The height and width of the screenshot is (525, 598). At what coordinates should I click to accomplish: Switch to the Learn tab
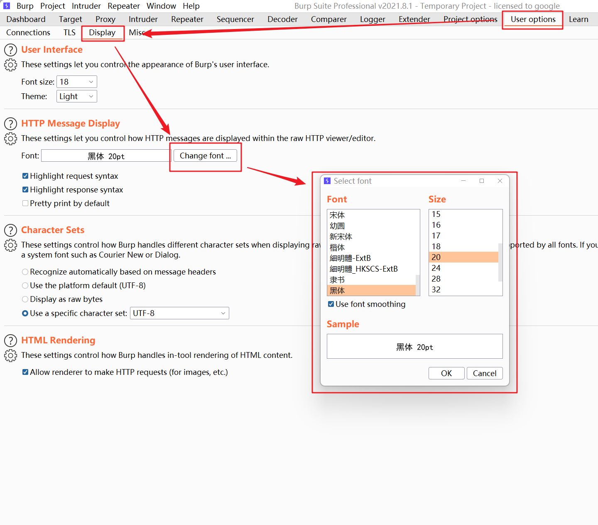point(578,19)
